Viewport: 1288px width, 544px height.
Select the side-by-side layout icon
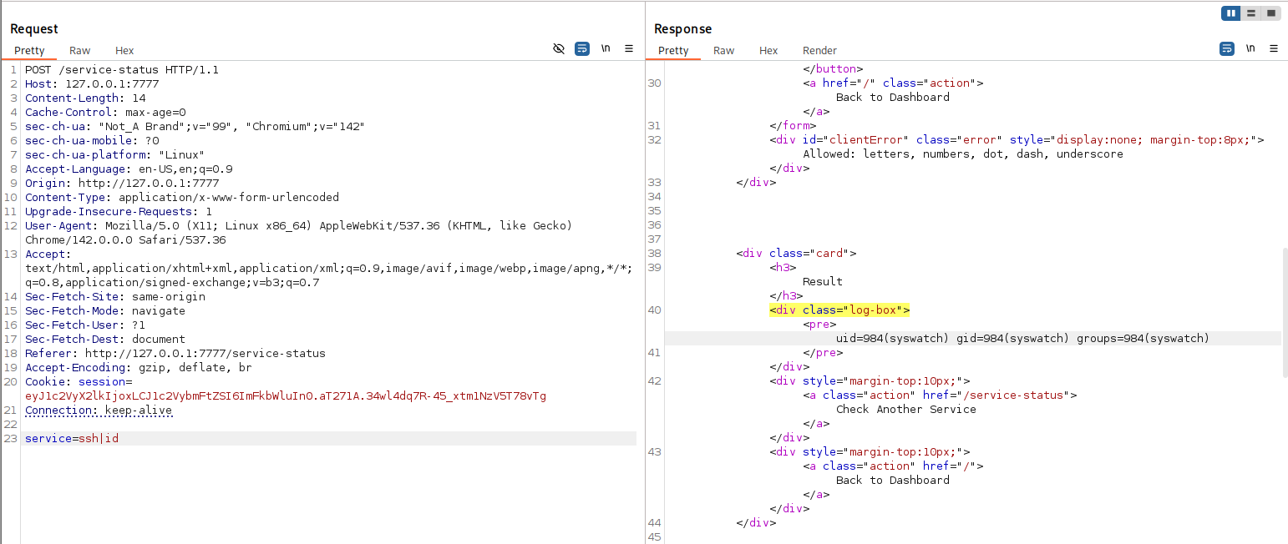pos(1230,13)
